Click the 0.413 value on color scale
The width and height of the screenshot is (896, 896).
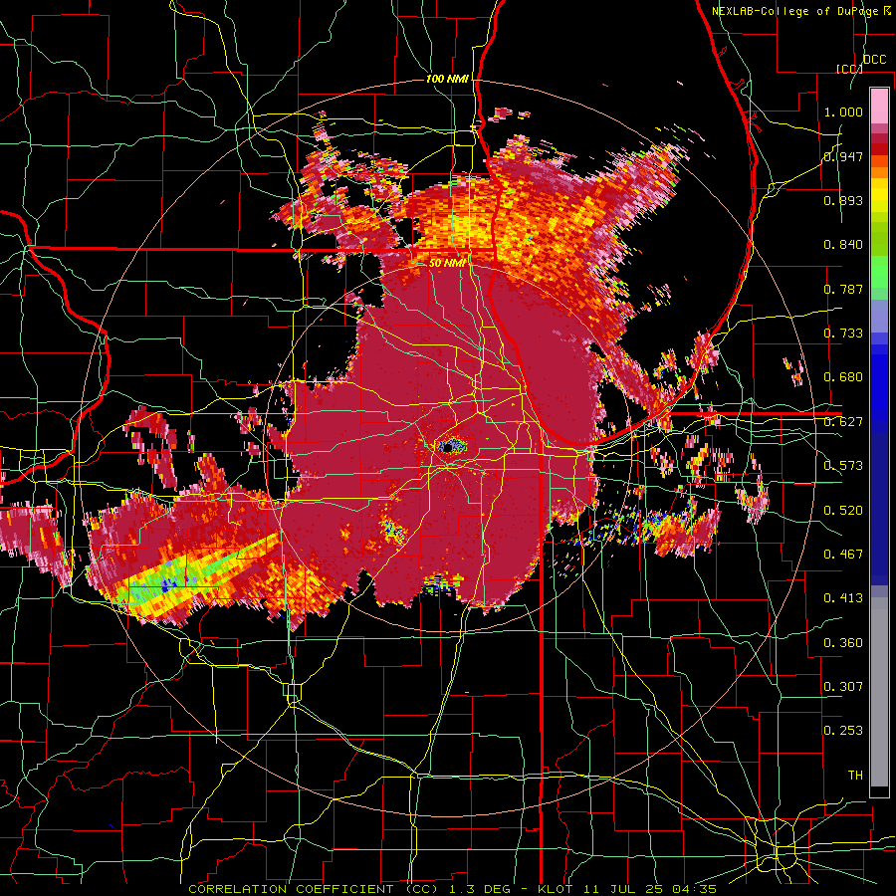pos(843,598)
